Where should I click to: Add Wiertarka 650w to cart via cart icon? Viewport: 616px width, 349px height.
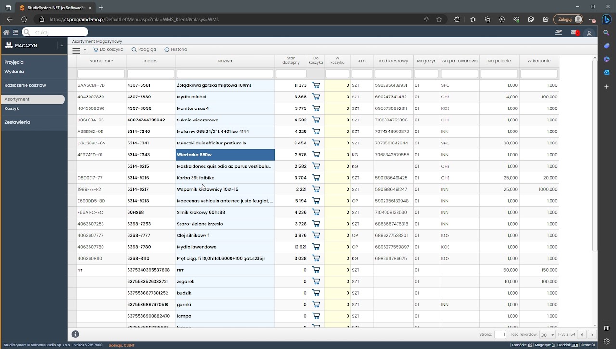pyautogui.click(x=316, y=155)
